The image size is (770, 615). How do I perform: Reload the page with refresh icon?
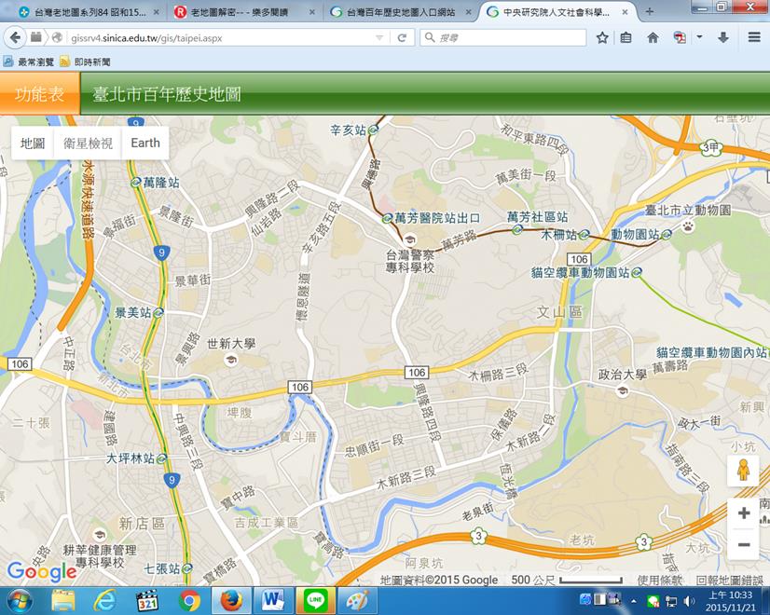coord(402,38)
